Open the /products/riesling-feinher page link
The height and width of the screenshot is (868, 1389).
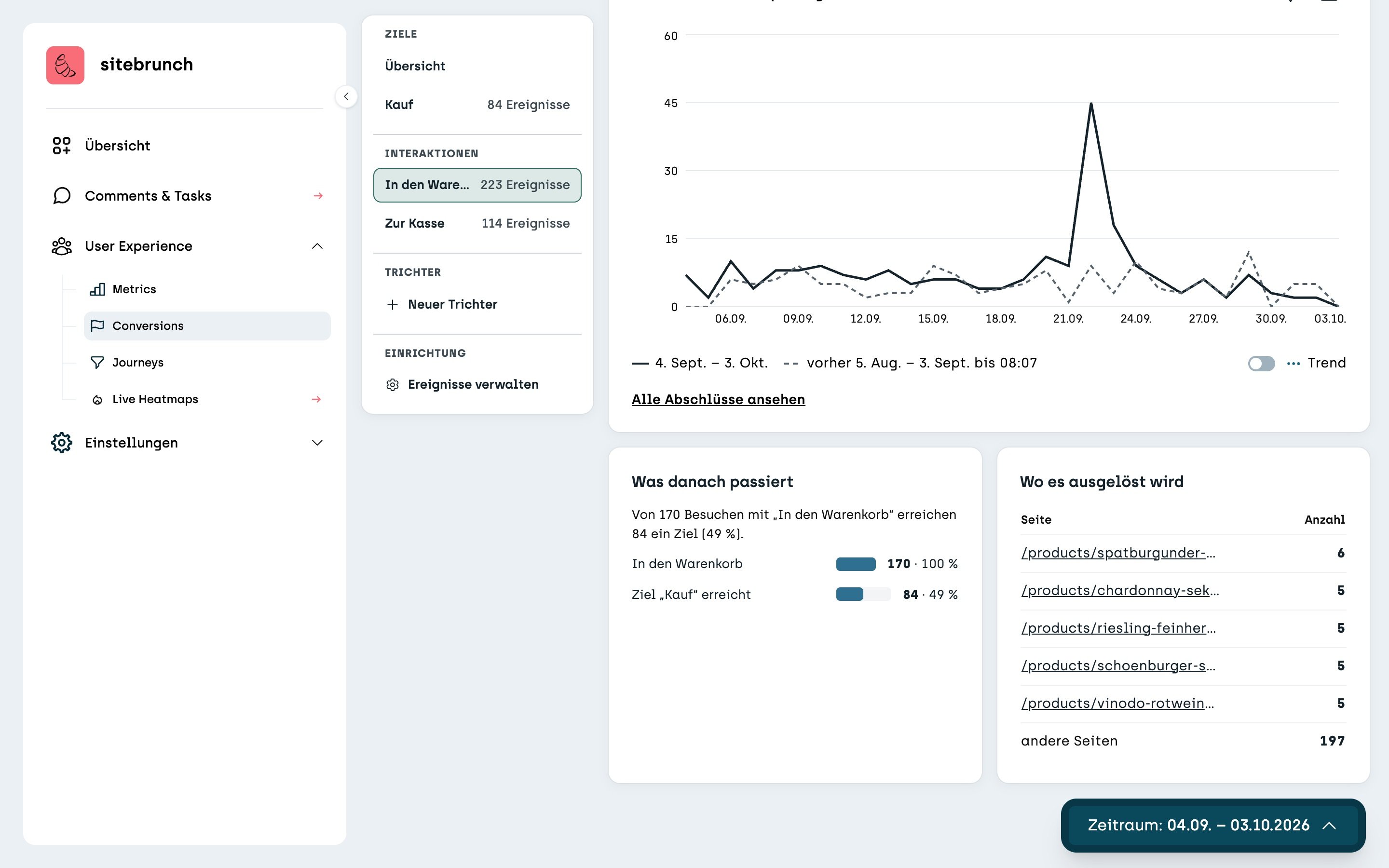click(x=1118, y=628)
